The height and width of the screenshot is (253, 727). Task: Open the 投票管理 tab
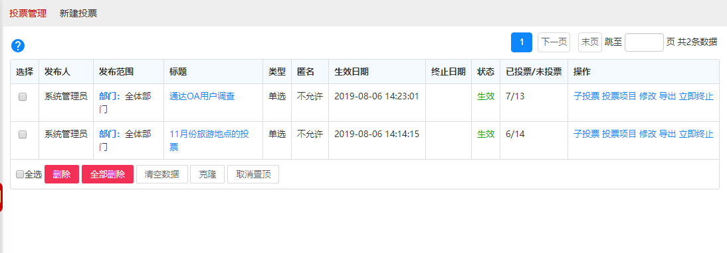[28, 13]
